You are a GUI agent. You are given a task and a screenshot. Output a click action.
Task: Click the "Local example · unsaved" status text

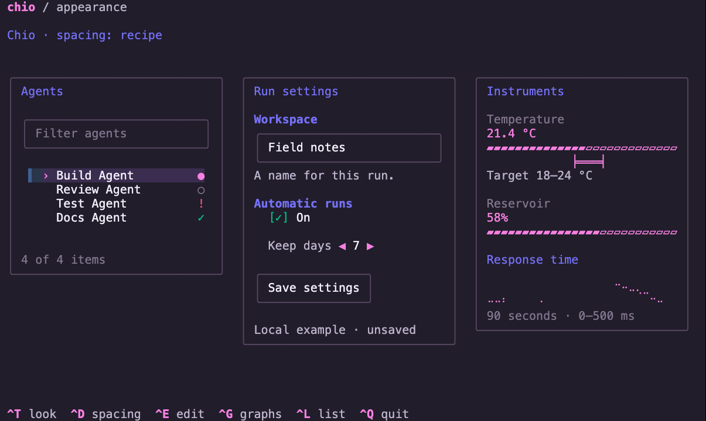pos(335,330)
